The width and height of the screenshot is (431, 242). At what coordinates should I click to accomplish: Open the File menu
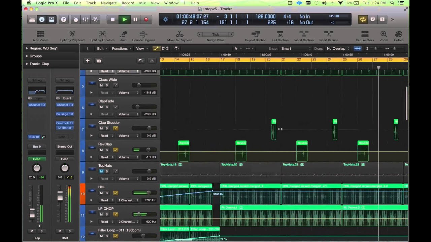66,3
